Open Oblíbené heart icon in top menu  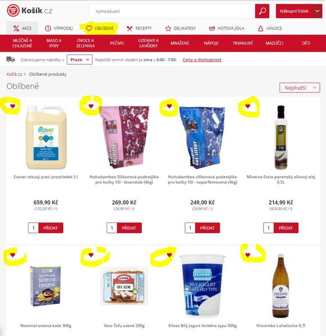click(100, 28)
